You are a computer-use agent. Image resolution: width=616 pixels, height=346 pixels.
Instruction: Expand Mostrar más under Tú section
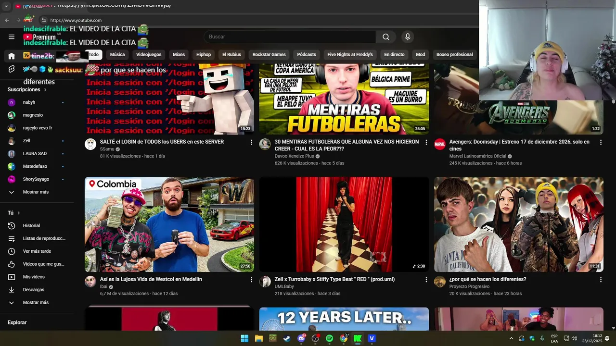coord(37,303)
